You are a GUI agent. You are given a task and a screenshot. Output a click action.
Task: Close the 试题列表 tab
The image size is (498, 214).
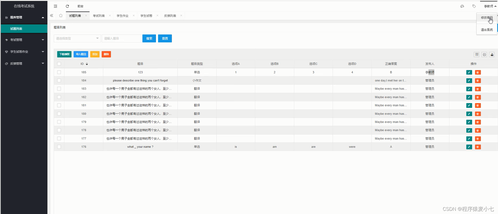point(86,15)
